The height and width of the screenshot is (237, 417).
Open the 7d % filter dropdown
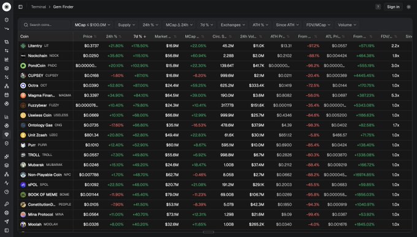tap(207, 24)
